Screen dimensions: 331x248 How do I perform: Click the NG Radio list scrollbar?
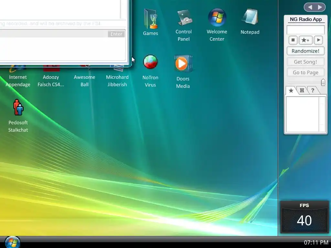322,114
